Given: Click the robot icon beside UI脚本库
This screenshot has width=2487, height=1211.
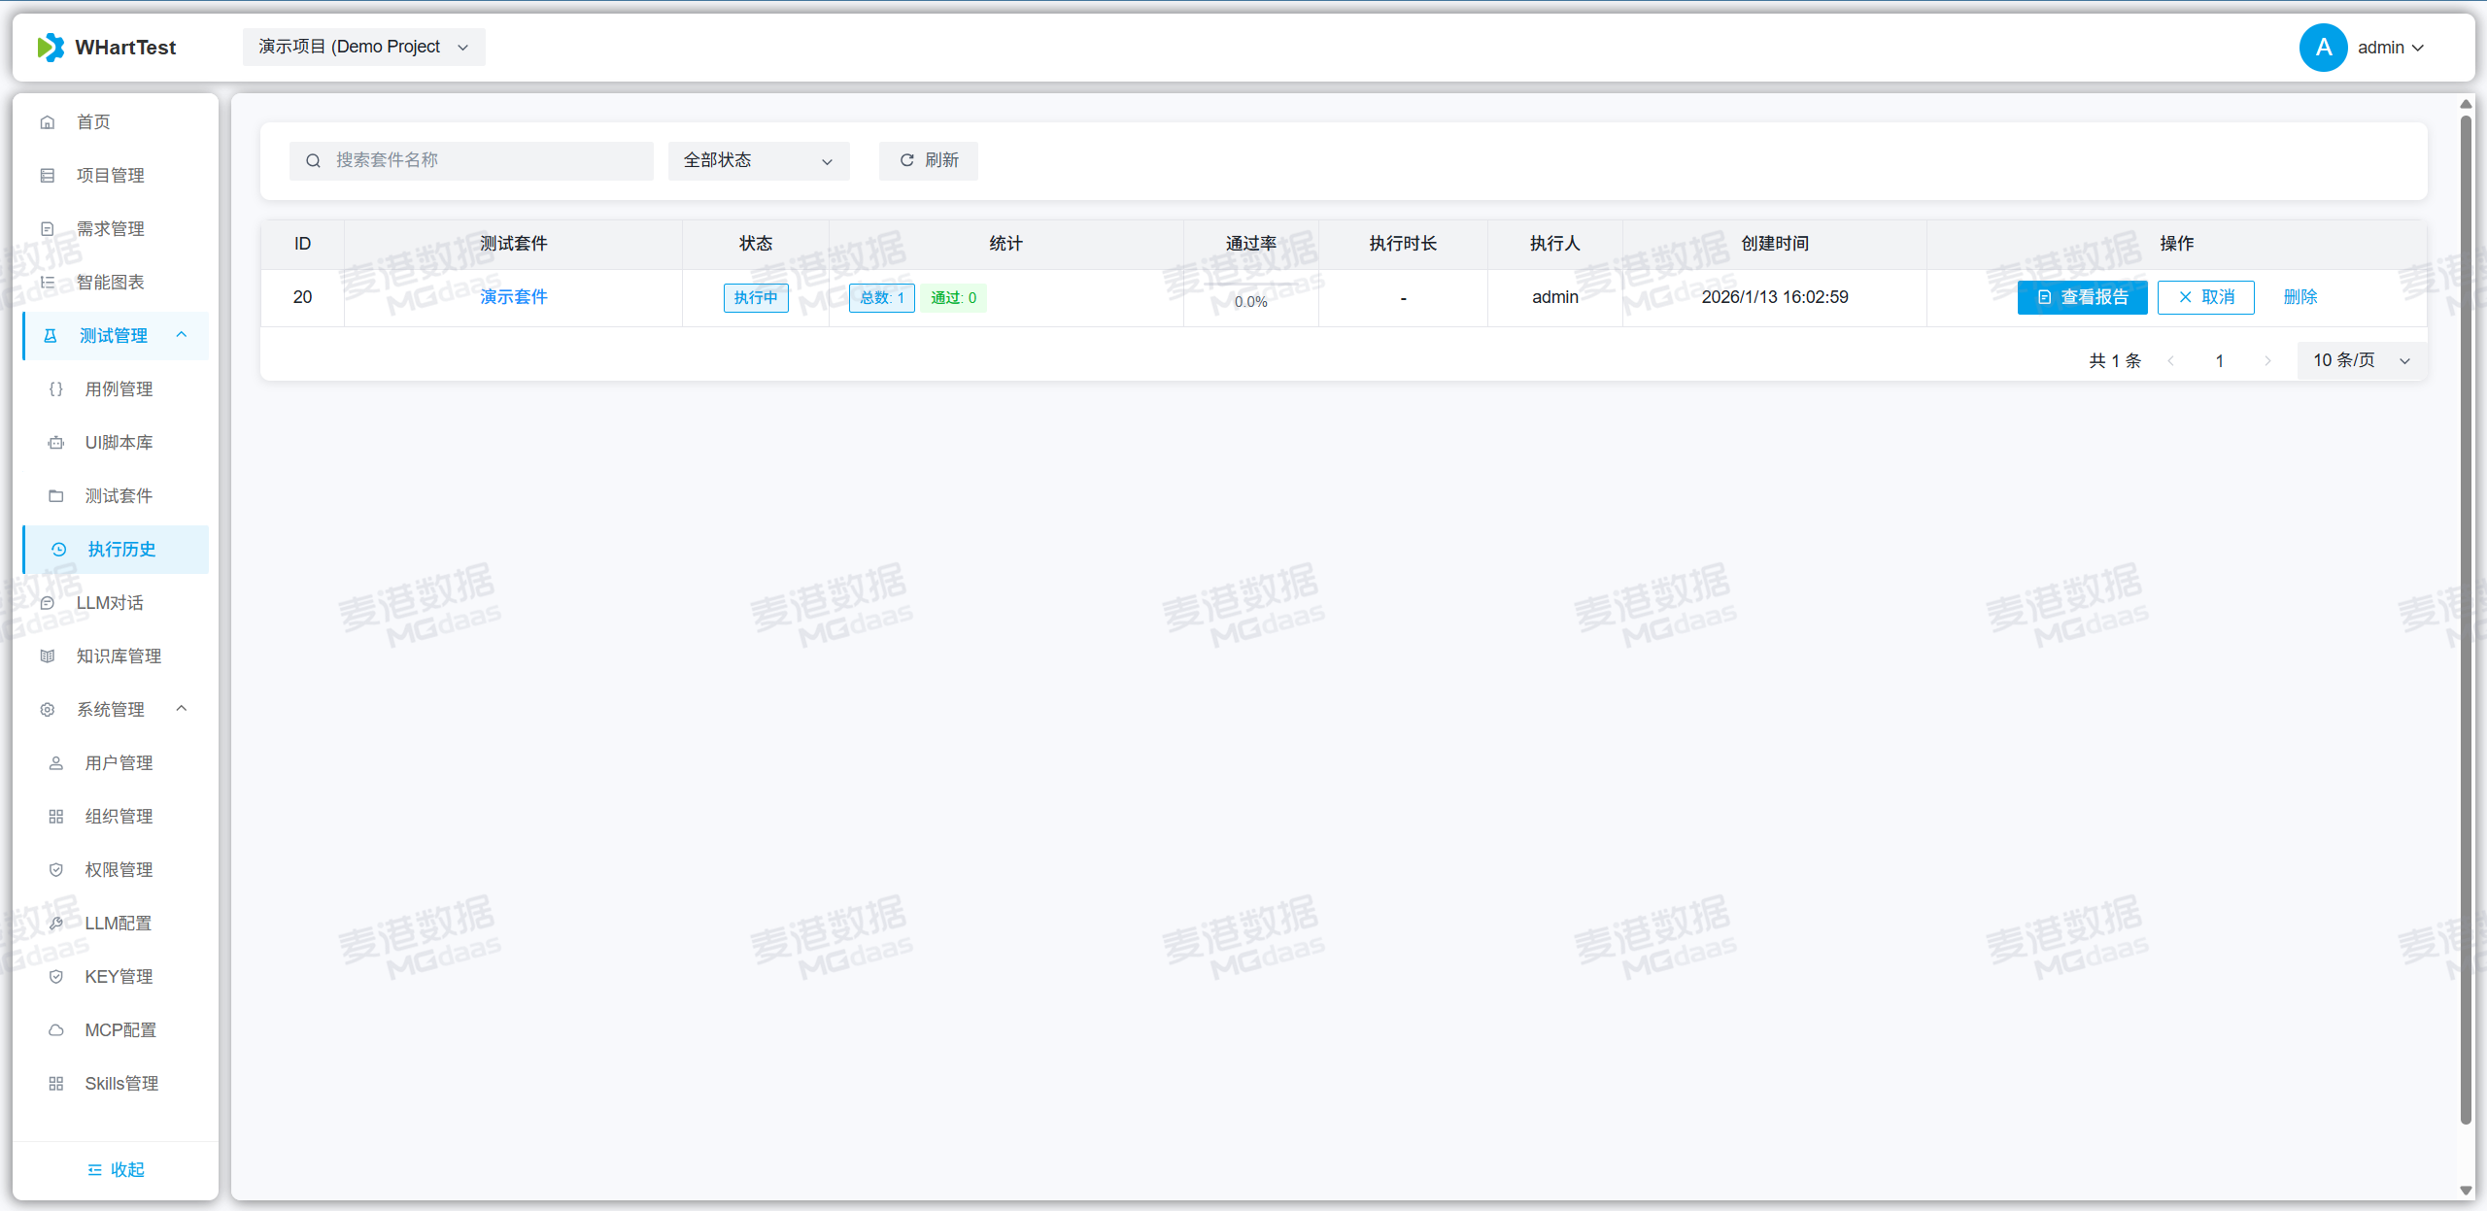Looking at the screenshot, I should (56, 443).
